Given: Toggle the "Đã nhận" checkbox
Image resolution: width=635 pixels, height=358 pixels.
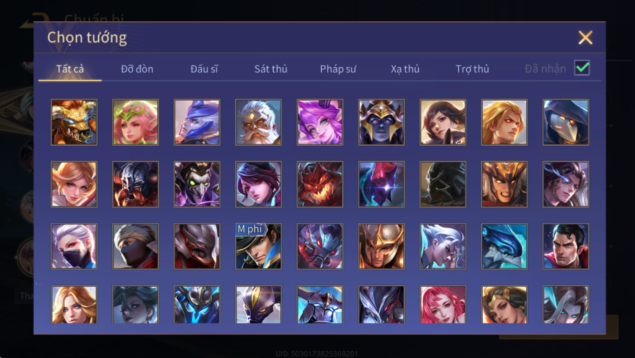Looking at the screenshot, I should [x=582, y=68].
